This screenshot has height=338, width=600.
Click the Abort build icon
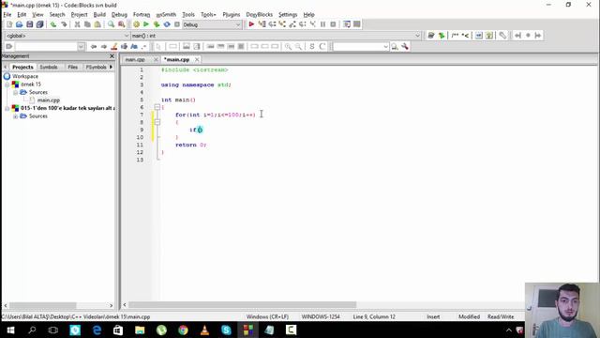click(177, 24)
